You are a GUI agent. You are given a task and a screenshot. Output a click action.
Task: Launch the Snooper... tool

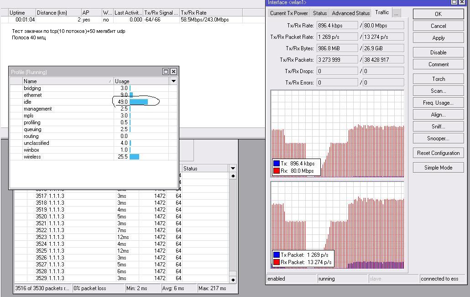click(438, 138)
